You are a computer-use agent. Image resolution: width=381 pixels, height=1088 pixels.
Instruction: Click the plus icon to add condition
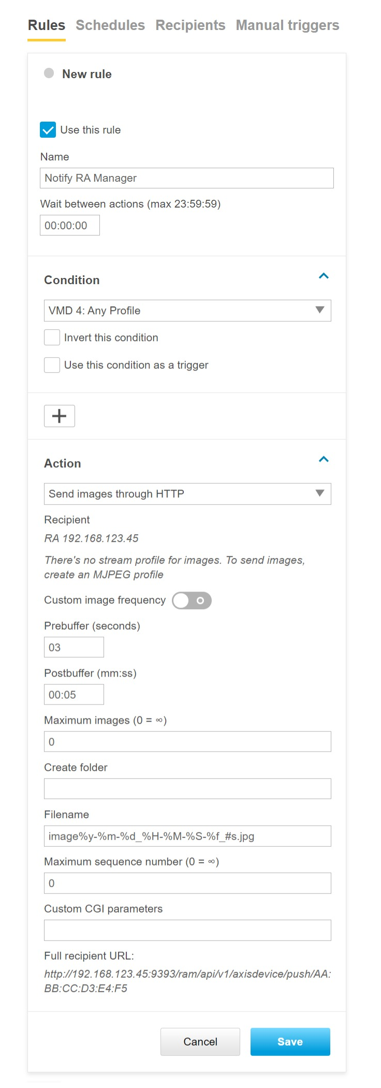[x=60, y=416]
